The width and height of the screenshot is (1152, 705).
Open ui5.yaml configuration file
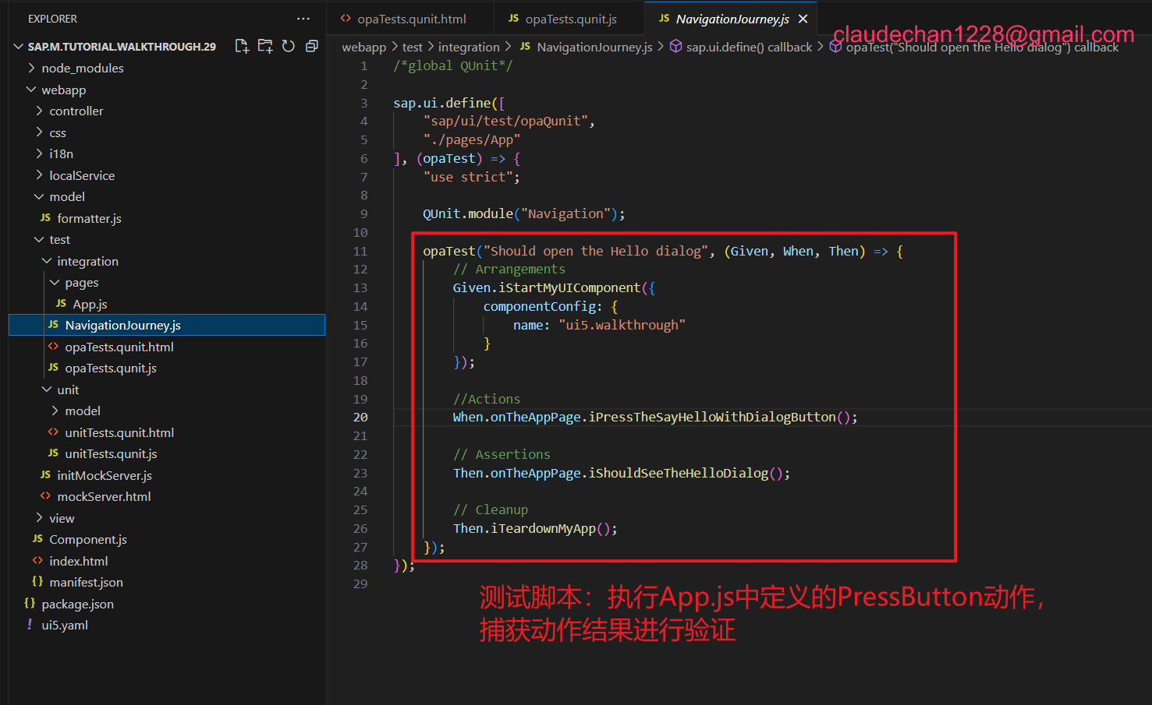(65, 625)
